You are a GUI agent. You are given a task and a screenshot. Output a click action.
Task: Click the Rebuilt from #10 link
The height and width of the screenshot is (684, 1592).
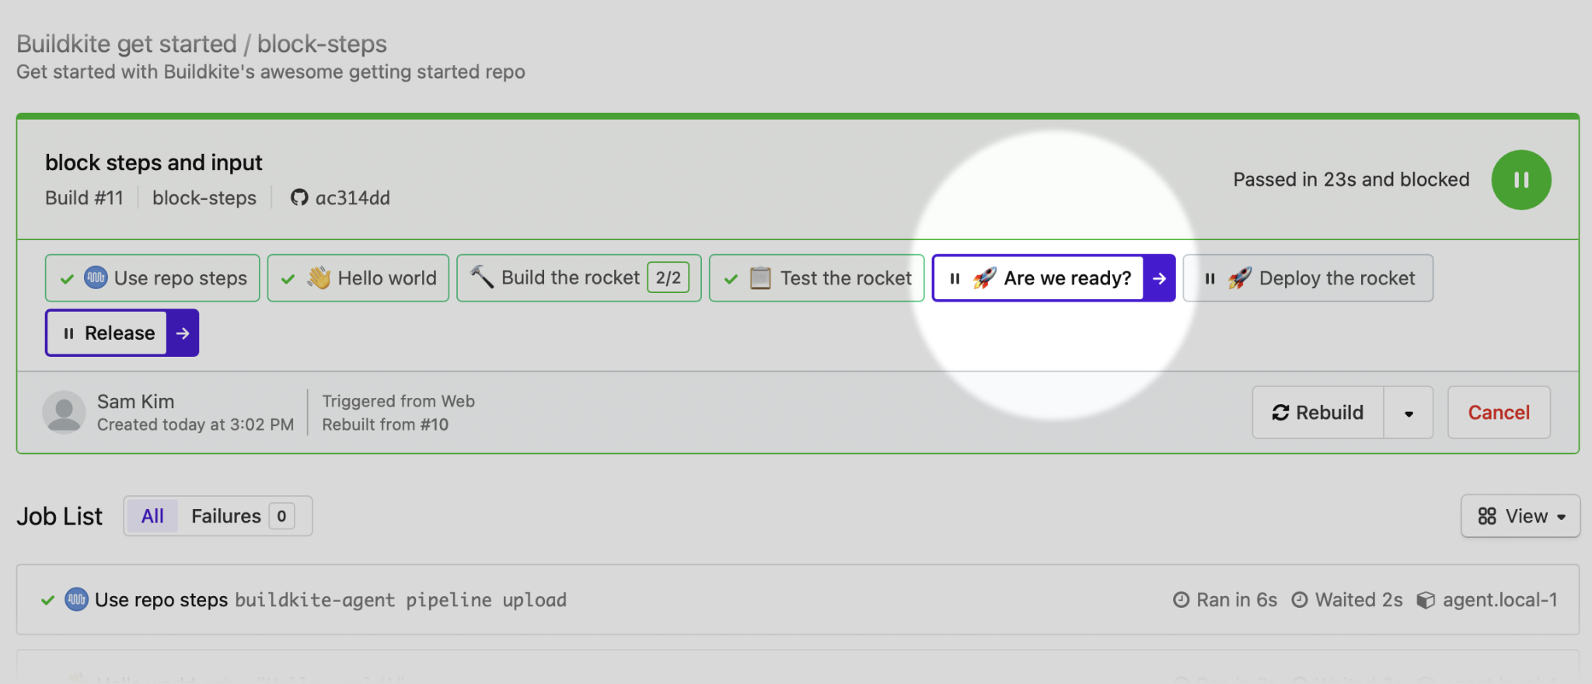tap(386, 424)
